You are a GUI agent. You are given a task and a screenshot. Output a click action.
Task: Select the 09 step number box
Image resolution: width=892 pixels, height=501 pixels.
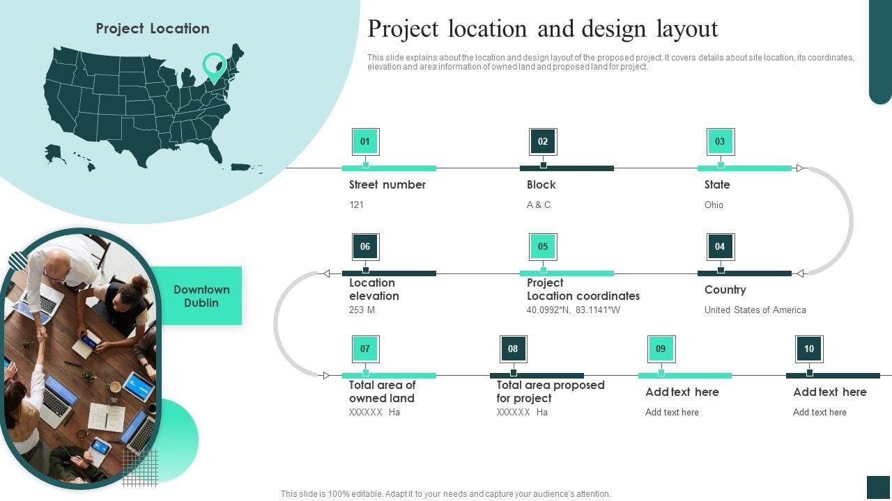pyautogui.click(x=661, y=349)
